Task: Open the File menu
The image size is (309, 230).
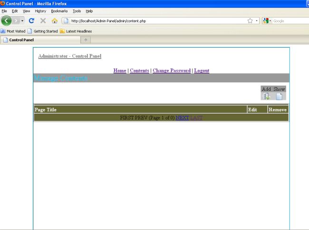Action: tap(4, 11)
